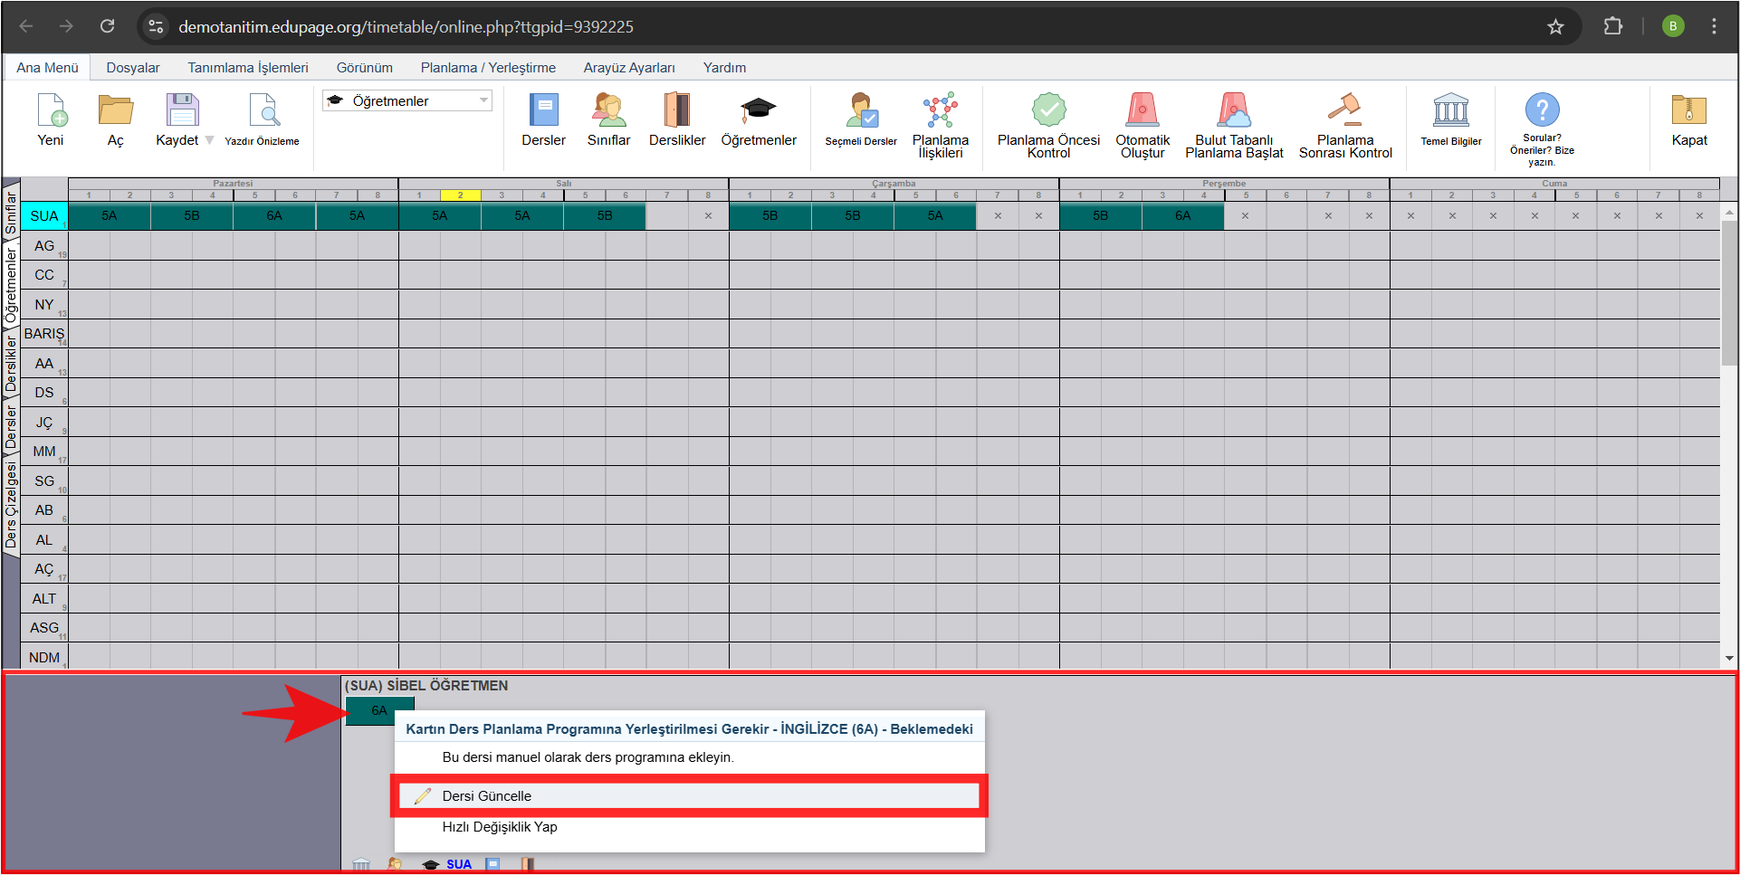
Task: Open the Chrome three-dot menu
Action: [1714, 26]
